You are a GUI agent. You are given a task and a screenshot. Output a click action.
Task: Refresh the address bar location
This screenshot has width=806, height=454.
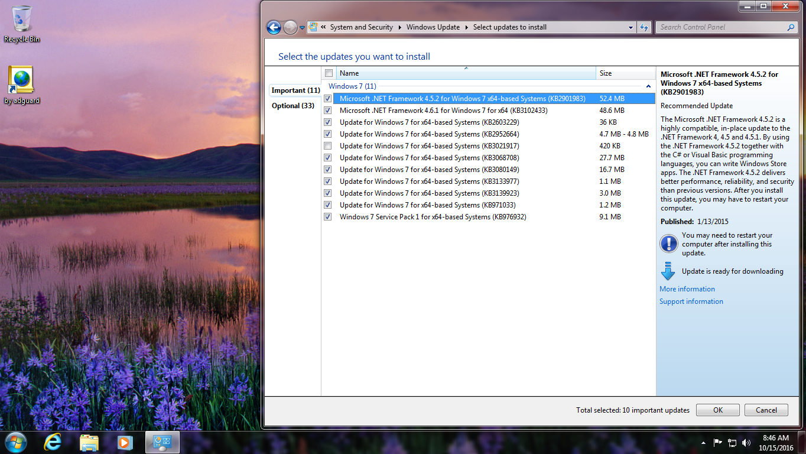[644, 27]
